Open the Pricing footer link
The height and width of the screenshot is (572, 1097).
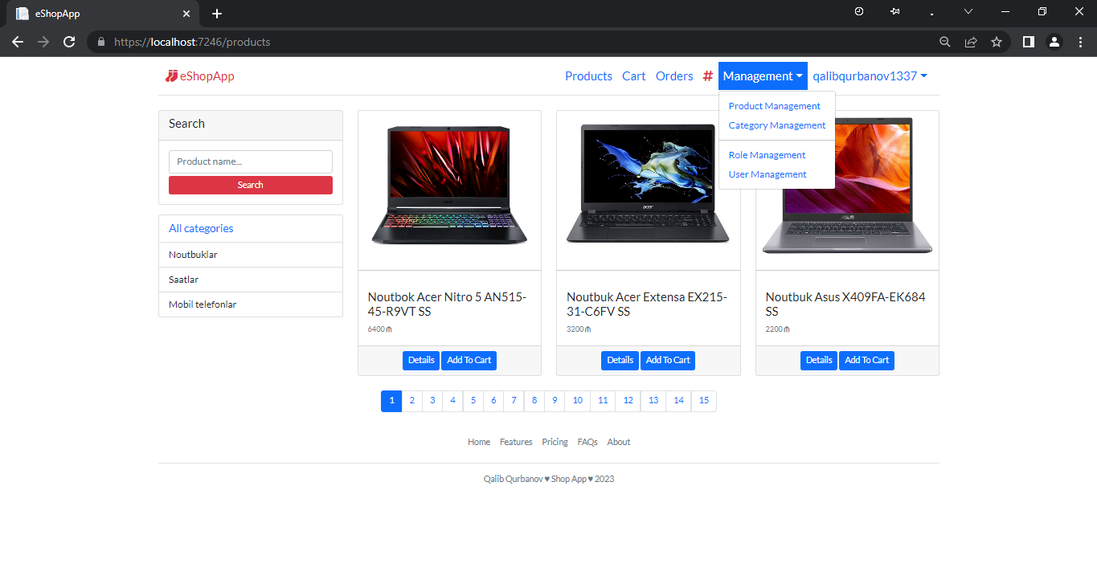point(555,442)
